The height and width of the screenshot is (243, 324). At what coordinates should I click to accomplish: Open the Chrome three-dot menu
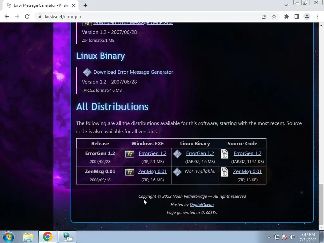pyautogui.click(x=317, y=16)
